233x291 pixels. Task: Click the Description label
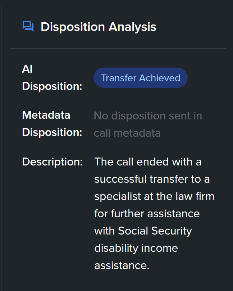point(52,162)
